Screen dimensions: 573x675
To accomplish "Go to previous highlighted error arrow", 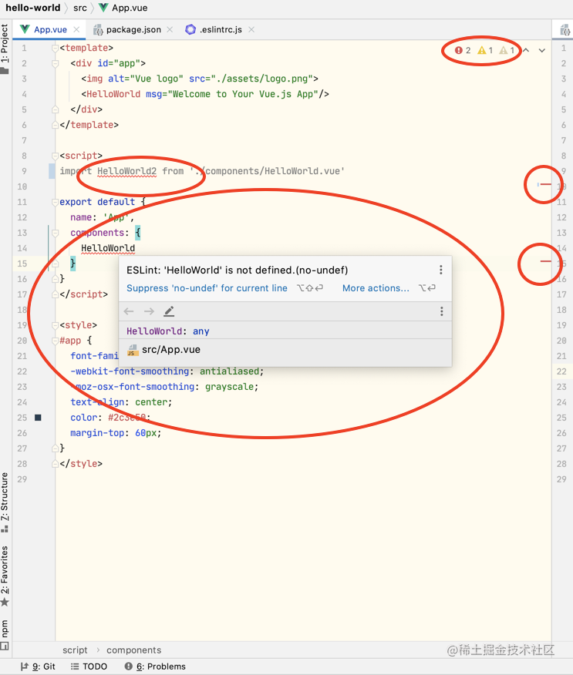I will pos(526,50).
